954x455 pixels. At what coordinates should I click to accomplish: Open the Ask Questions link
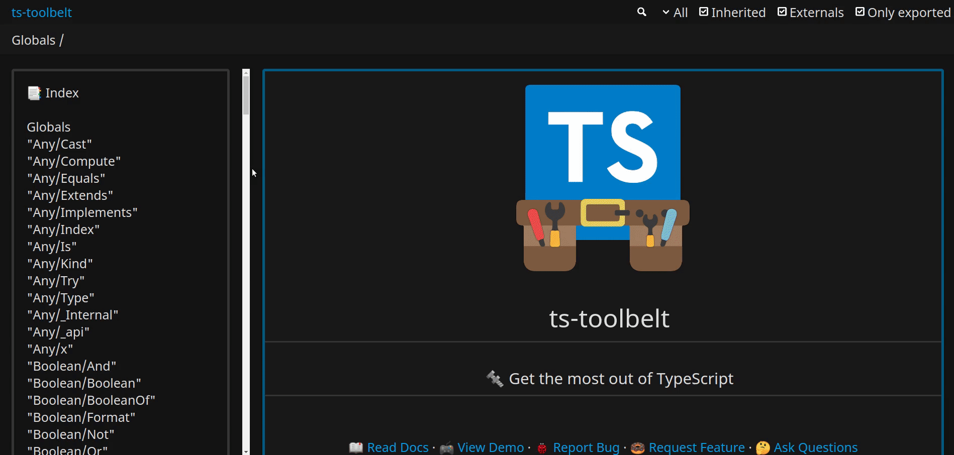[816, 447]
